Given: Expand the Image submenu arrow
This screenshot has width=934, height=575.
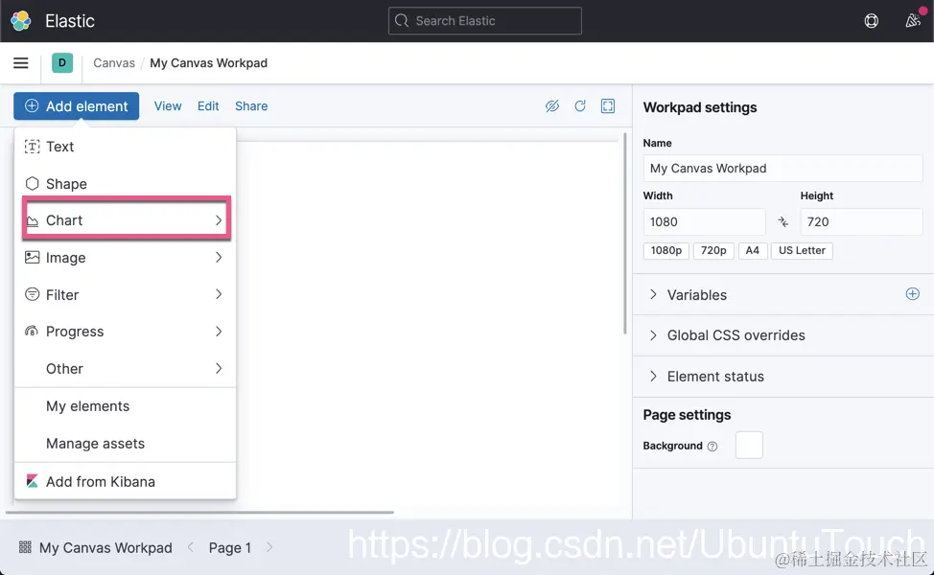Looking at the screenshot, I should point(219,257).
